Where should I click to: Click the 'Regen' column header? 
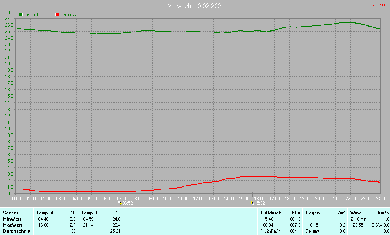tap(313, 213)
